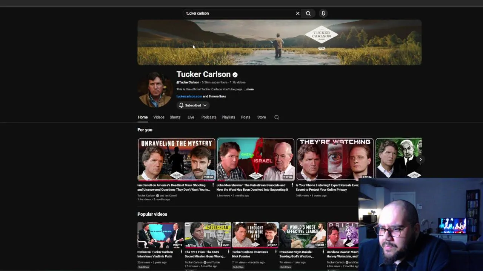Open 'Tucker Carlson Interviews Nick Fuentes' title
The image size is (483, 271).
tap(250, 254)
